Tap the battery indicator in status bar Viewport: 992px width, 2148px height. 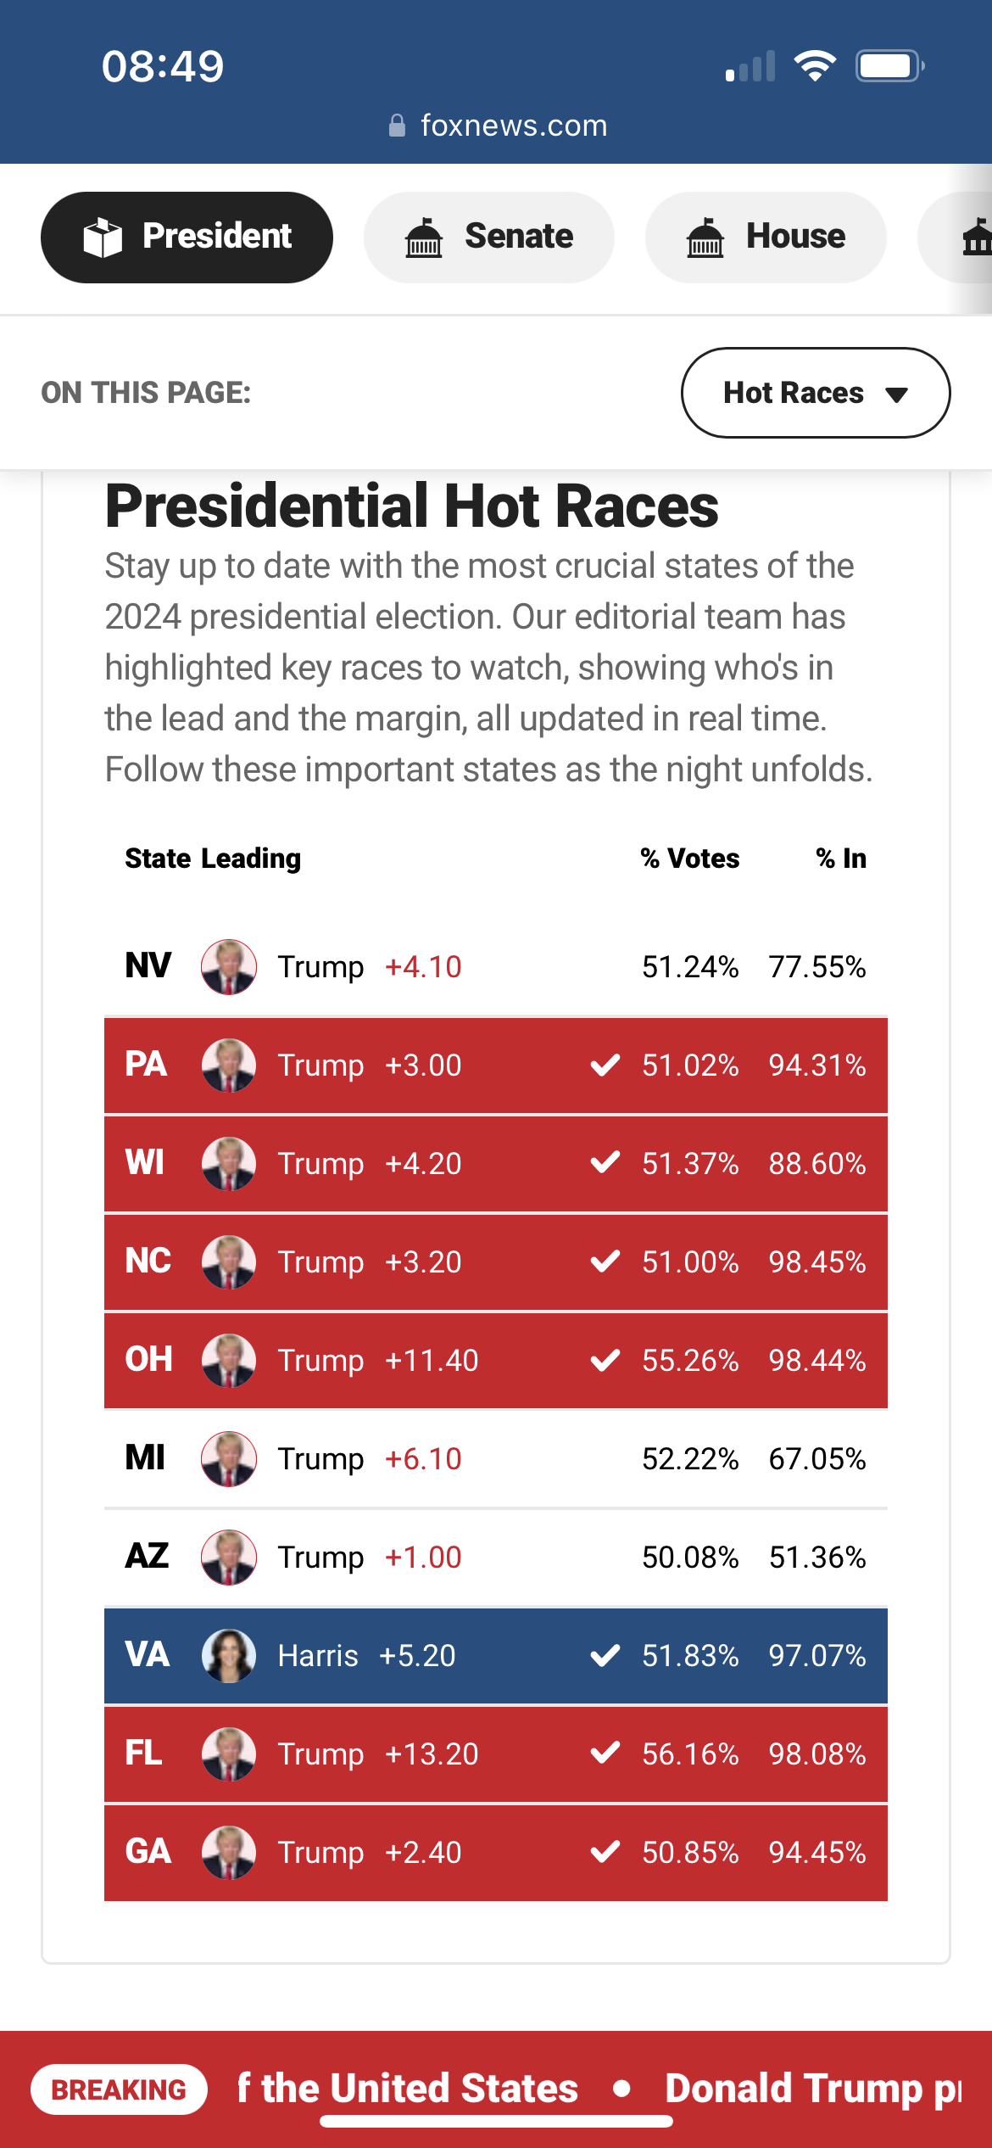coord(889,66)
